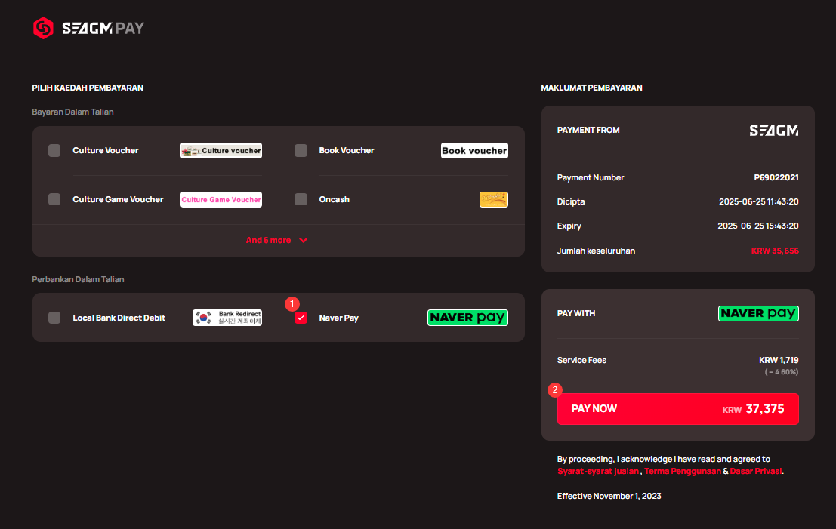Viewport: 836px width, 529px height.
Task: Uncheck the Naver Pay checkbox
Action: click(x=301, y=318)
